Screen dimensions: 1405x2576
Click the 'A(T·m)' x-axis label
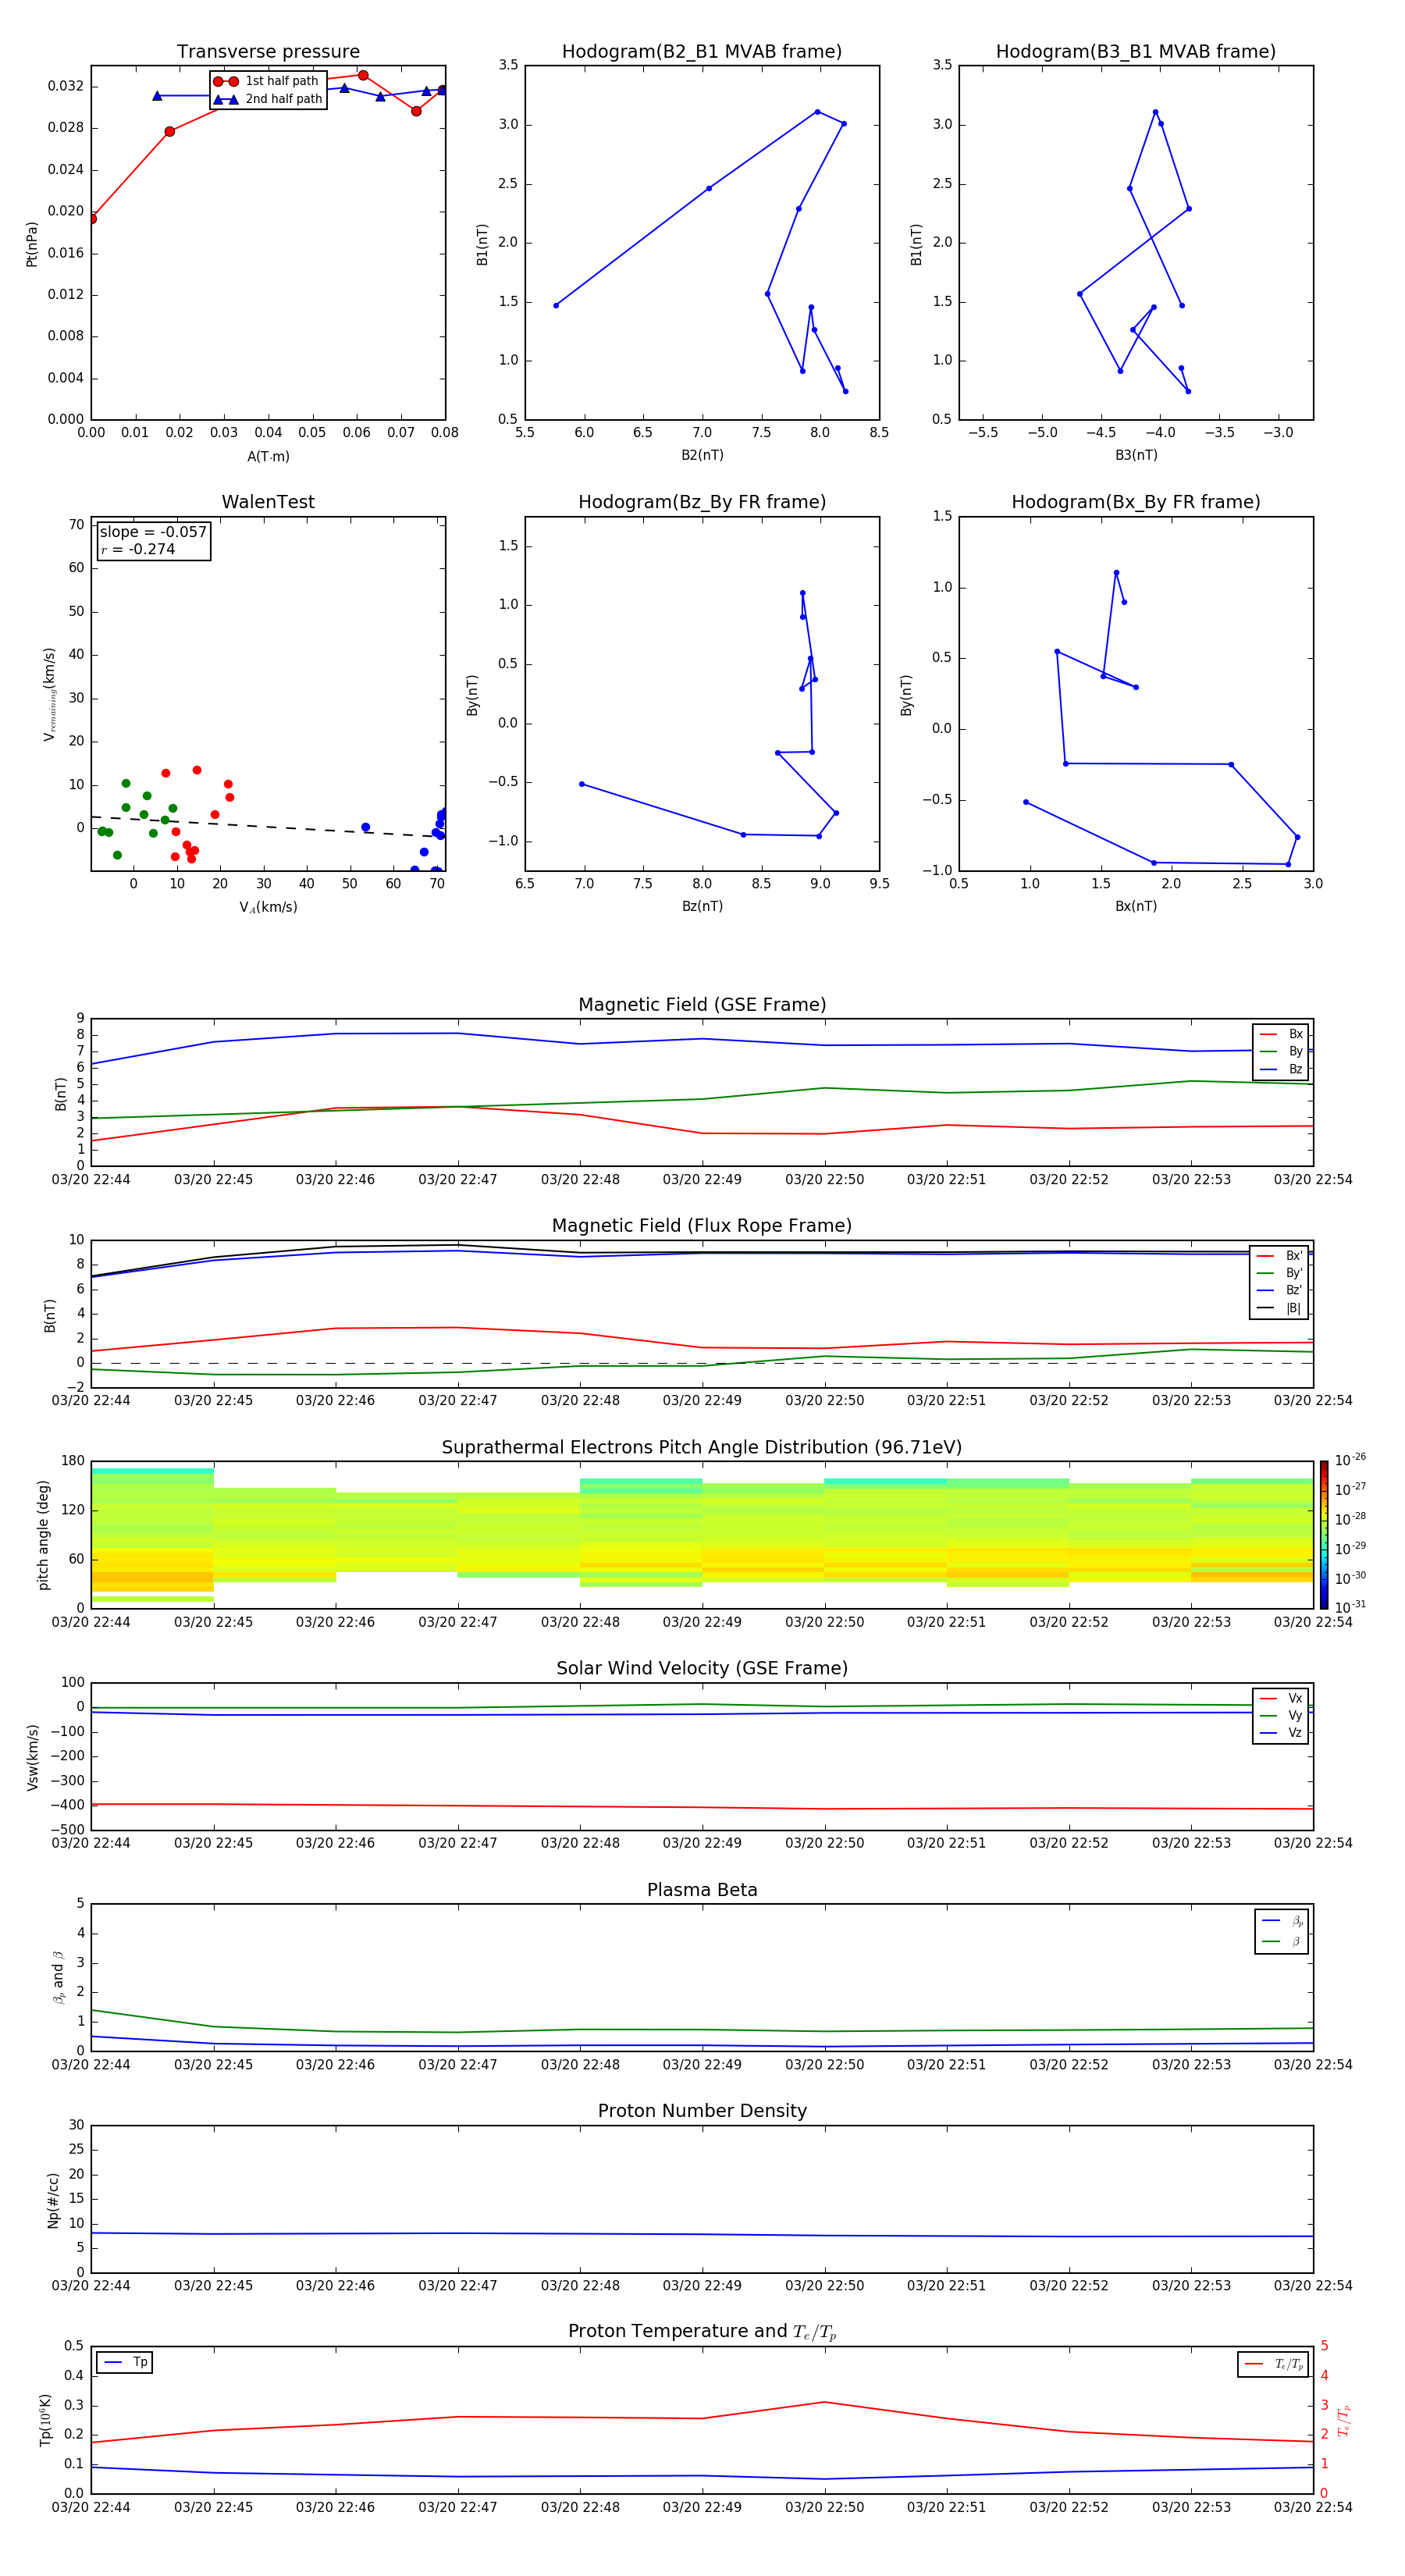tap(268, 457)
